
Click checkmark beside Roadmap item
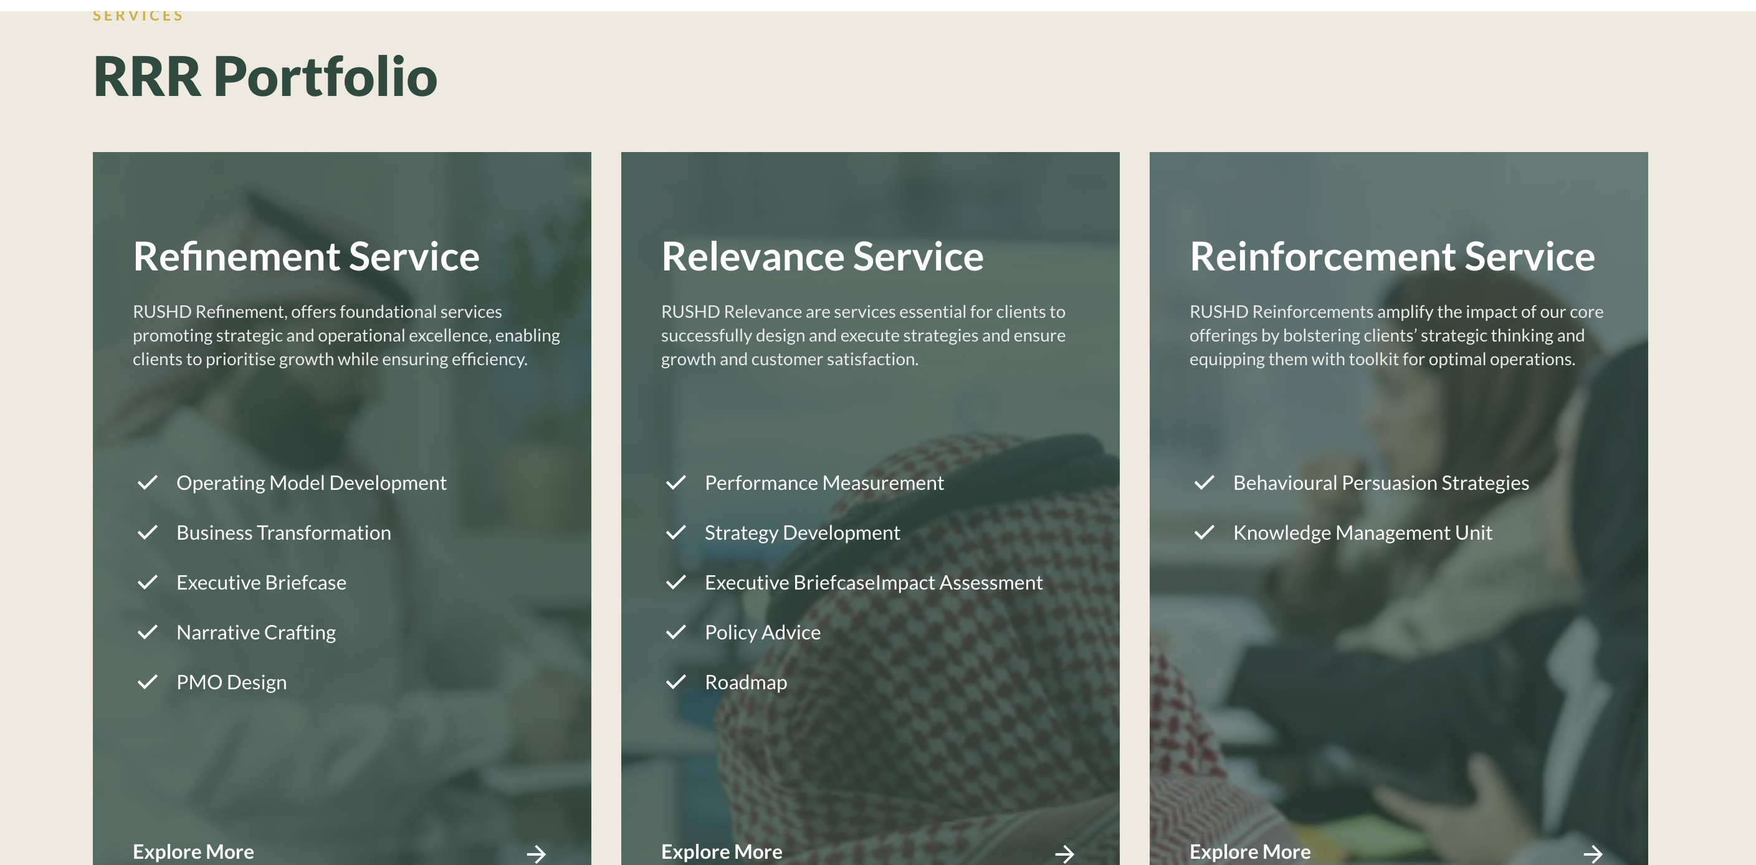coord(675,682)
